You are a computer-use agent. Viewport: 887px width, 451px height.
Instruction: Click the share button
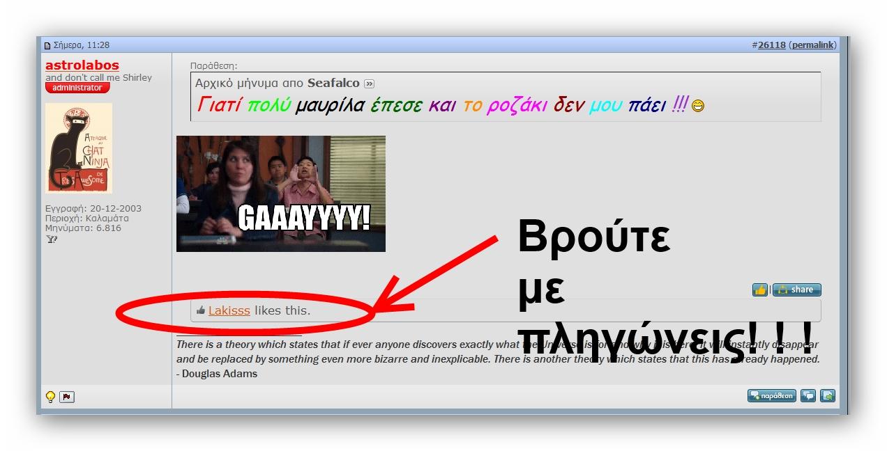pyautogui.click(x=796, y=290)
